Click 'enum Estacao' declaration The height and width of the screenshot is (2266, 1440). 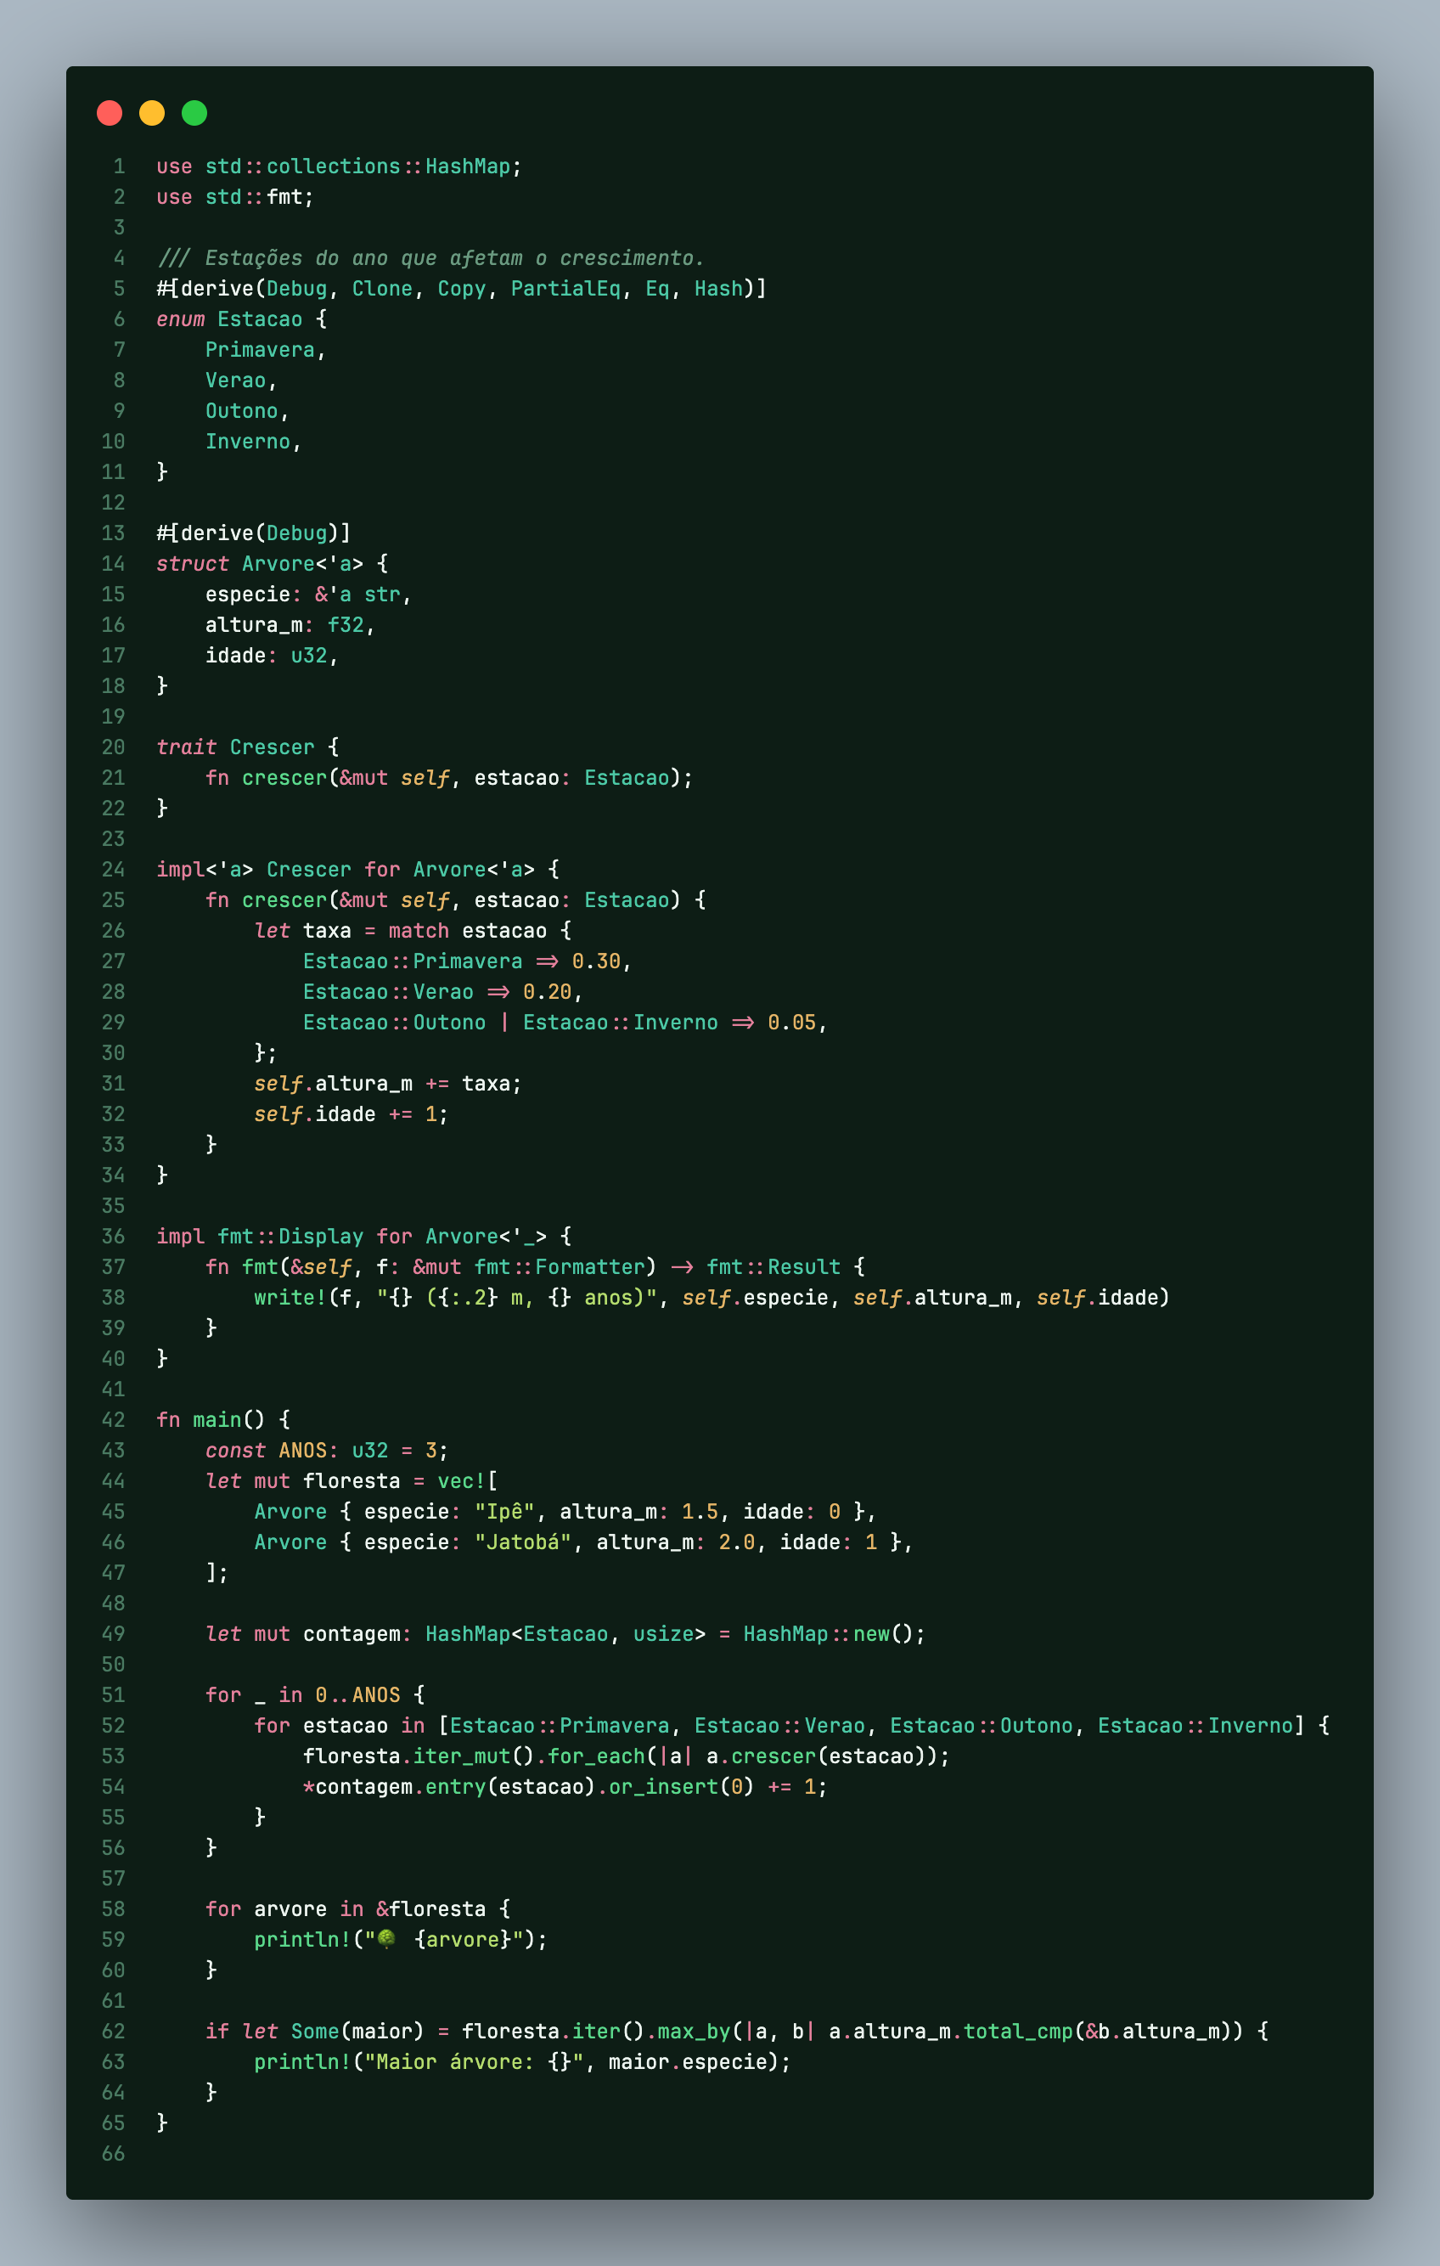229,319
